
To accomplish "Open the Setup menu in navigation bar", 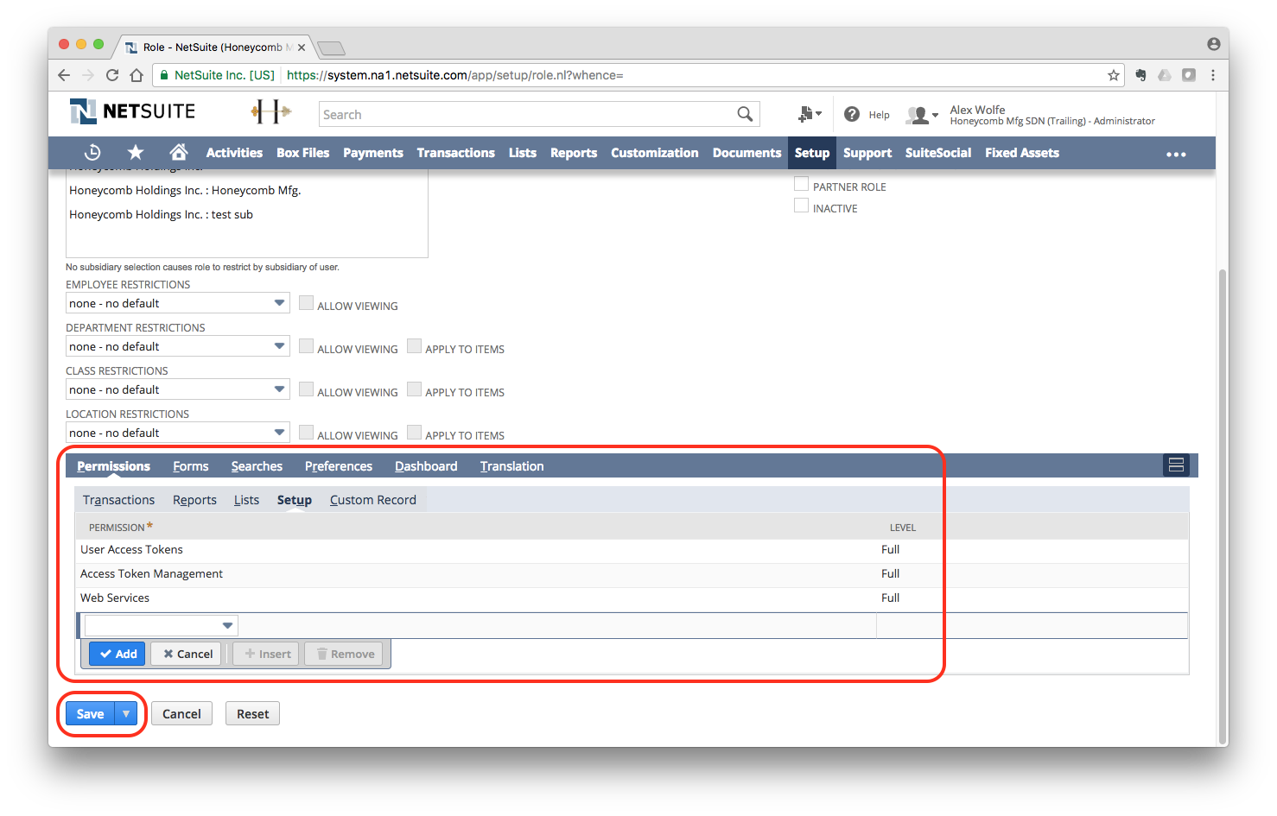I will pos(812,153).
